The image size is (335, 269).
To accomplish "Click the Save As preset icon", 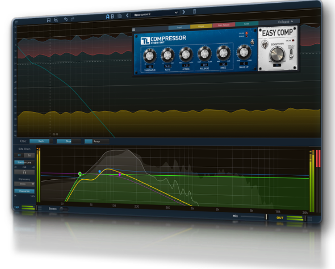I will click(x=56, y=20).
